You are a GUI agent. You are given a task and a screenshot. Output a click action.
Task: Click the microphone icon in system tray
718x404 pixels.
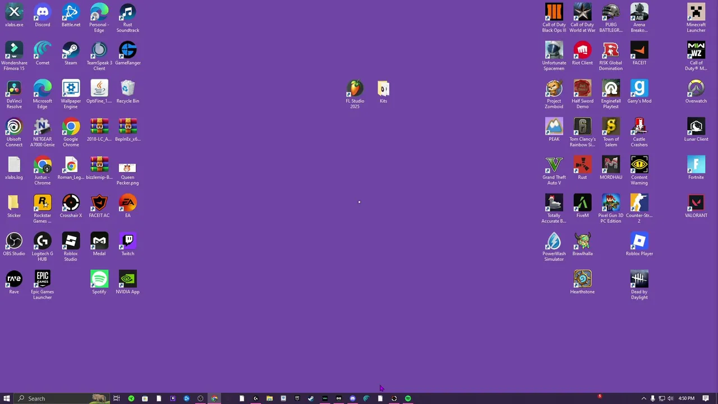pyautogui.click(x=652, y=398)
